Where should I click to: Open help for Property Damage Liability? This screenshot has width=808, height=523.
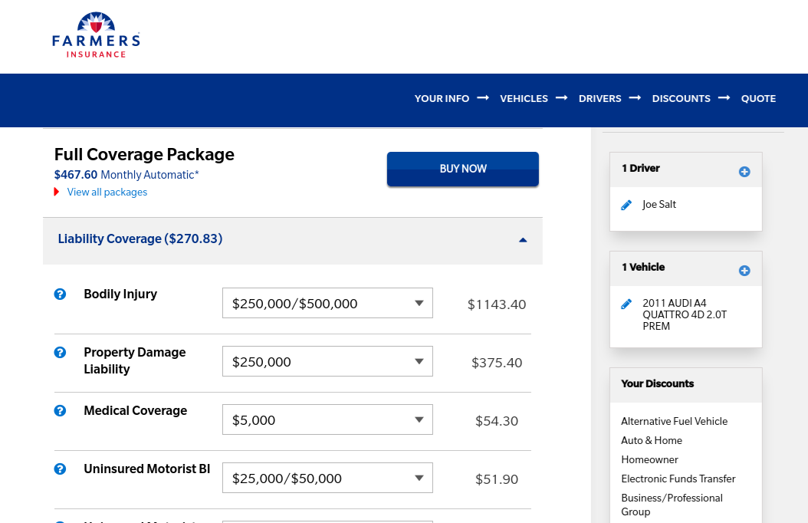[x=61, y=352]
